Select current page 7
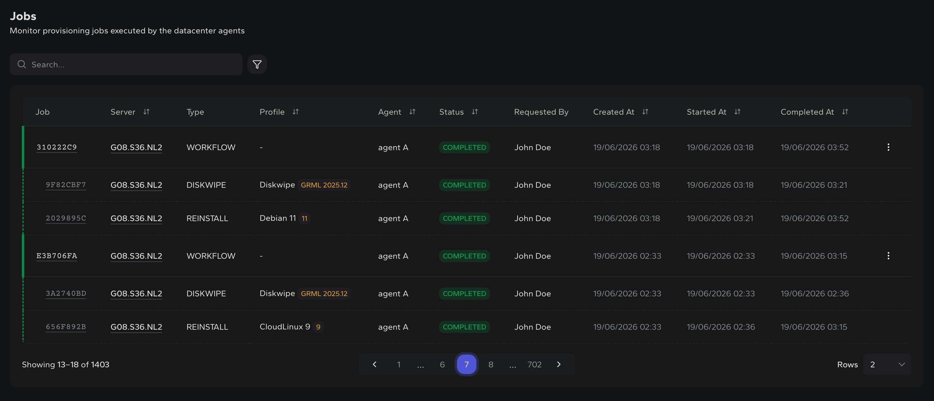This screenshot has width=934, height=401. click(466, 364)
